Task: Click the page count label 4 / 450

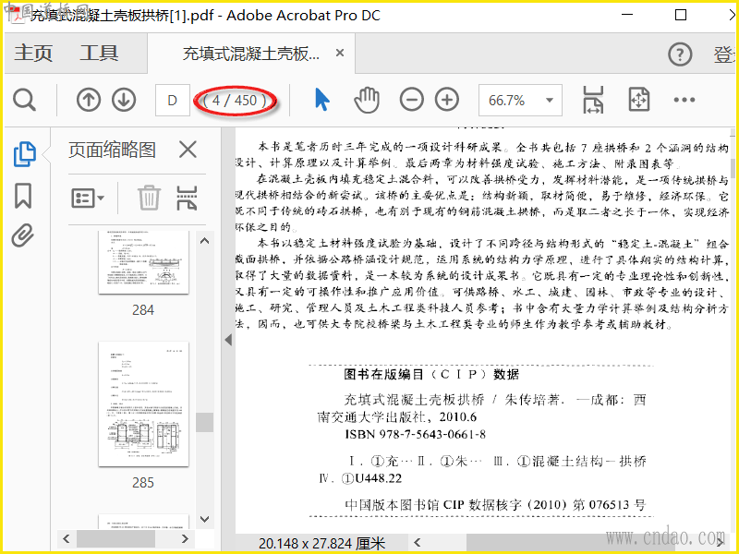Action: (235, 100)
